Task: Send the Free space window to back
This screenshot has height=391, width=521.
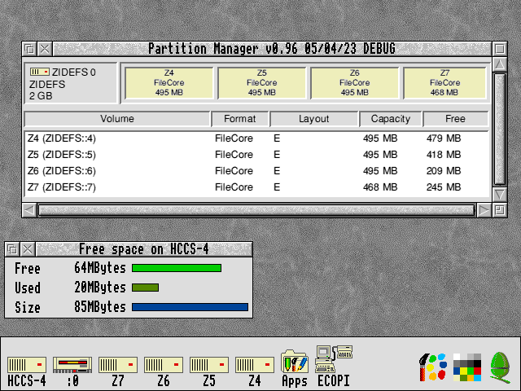Action: (12, 249)
